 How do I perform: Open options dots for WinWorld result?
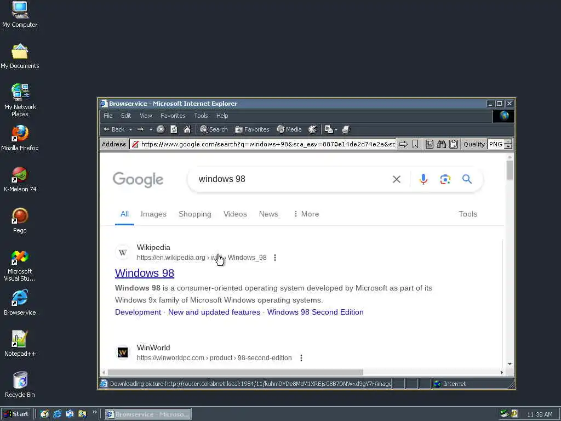pyautogui.click(x=301, y=358)
